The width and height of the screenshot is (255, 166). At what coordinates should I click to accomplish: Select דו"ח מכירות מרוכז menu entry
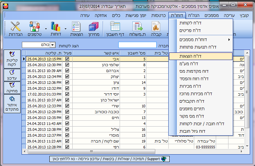click(201, 94)
